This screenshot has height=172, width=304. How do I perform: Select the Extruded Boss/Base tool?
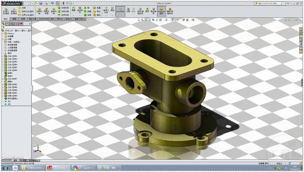[6, 11]
